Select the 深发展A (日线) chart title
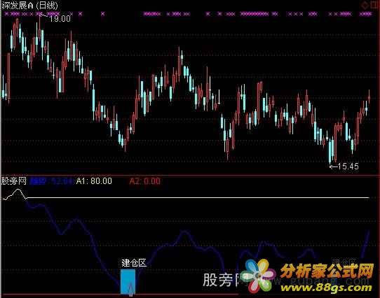Screen dimensions: 380x298 point(30,6)
